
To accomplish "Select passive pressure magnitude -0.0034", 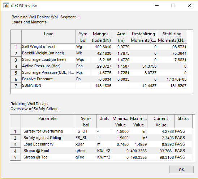I will coord(101,79).
